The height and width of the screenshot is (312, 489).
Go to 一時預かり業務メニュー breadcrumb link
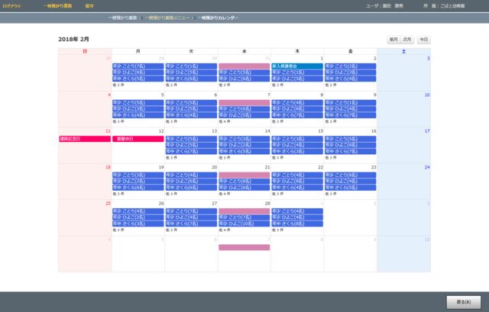tap(167, 18)
